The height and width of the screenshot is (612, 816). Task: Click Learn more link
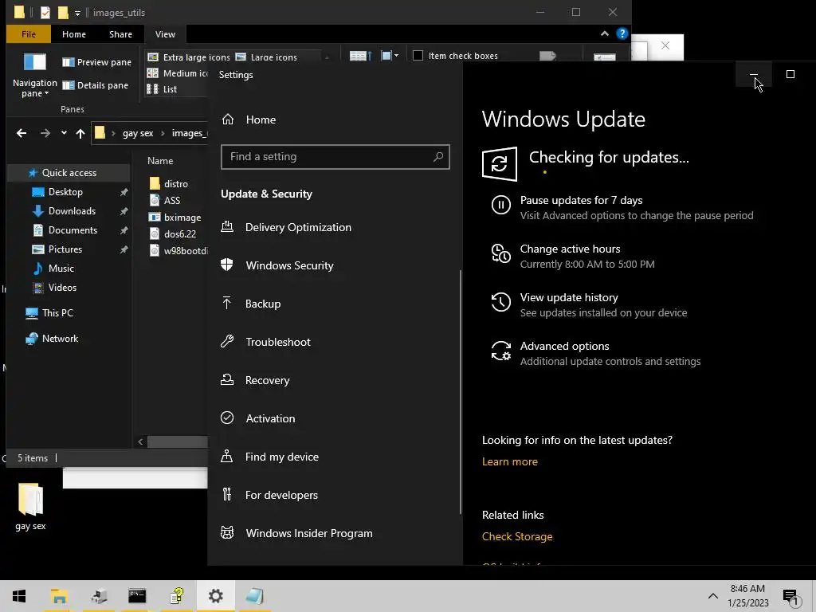pyautogui.click(x=509, y=461)
